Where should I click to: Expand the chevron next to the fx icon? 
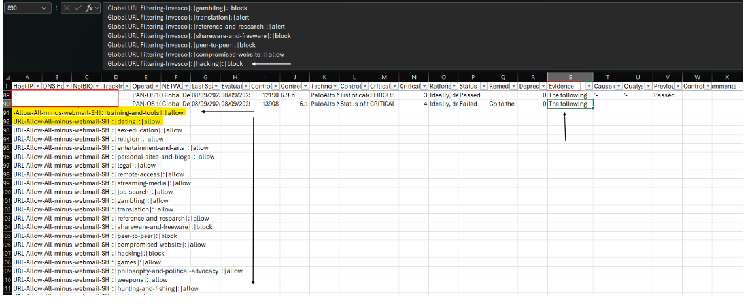[97, 8]
